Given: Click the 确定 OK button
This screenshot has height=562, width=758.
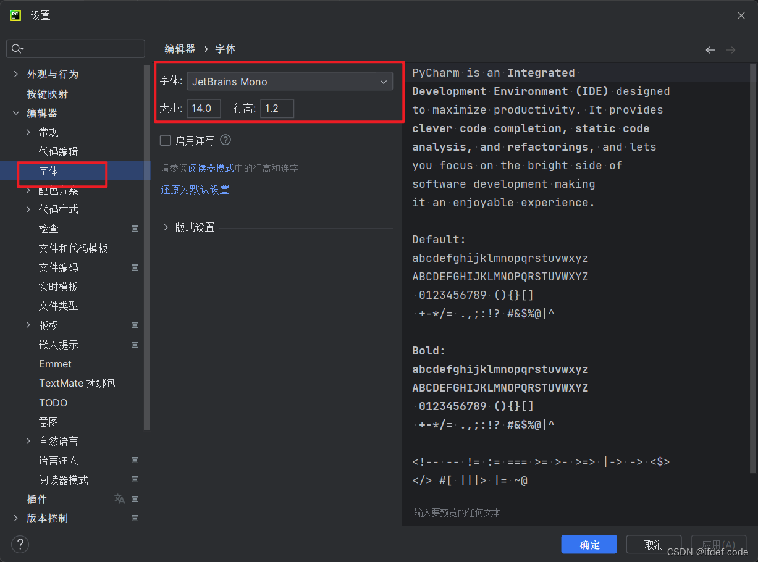Looking at the screenshot, I should [589, 544].
